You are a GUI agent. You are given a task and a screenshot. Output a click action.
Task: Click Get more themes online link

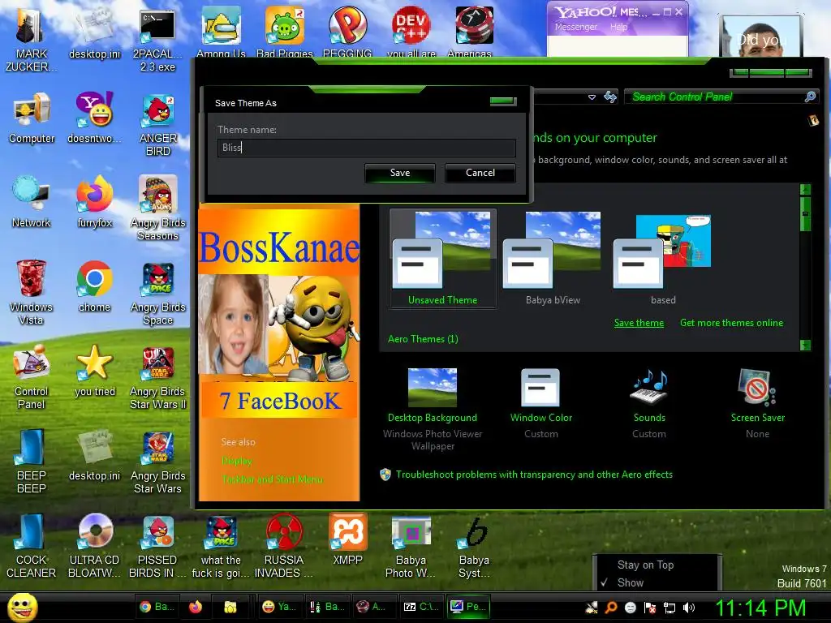[731, 323]
